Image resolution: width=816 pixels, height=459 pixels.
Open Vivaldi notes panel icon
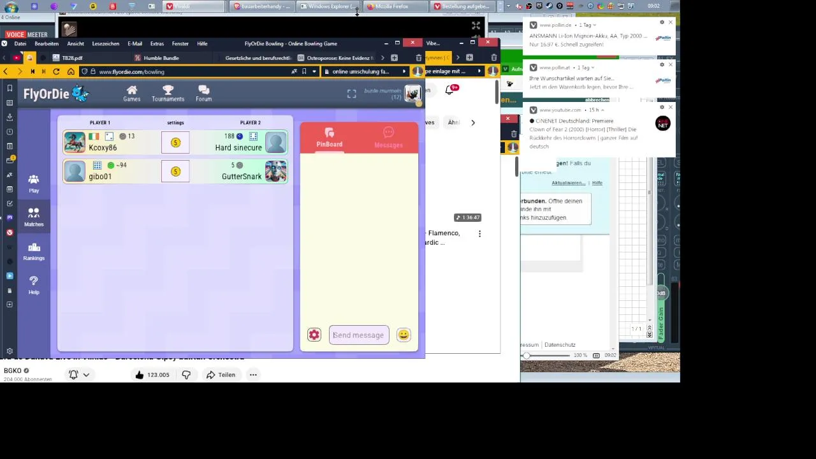coord(10,147)
